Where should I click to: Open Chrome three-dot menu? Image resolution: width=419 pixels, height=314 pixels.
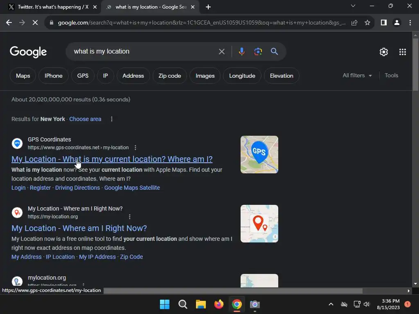[410, 23]
